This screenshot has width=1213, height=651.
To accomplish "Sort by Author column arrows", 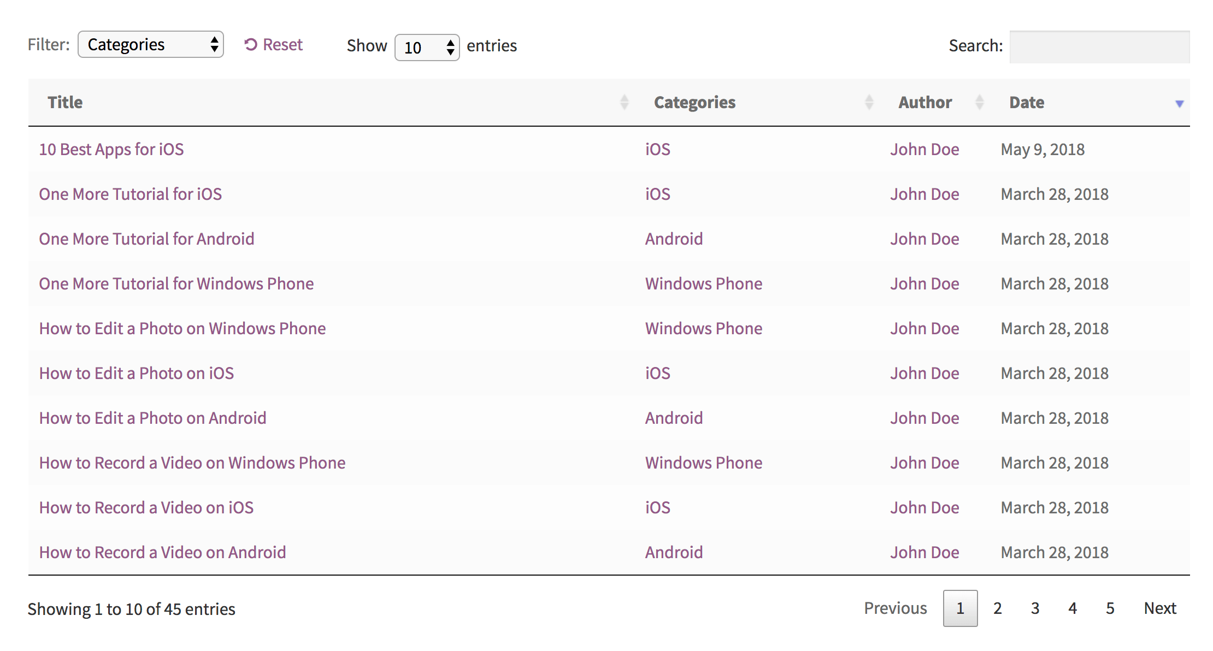I will 979,102.
